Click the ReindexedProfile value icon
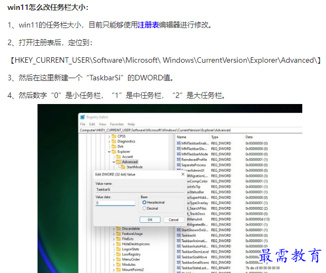This screenshot has width=326, height=273. [x=179, y=159]
